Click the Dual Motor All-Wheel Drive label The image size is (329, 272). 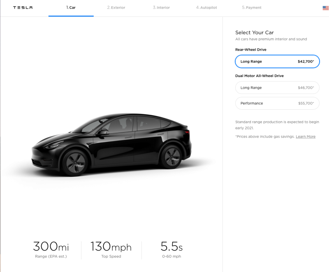pyautogui.click(x=259, y=76)
